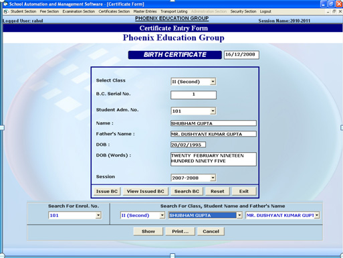343x258 pixels.
Task: Open the search class II (Second) dropdown
Action: [x=162, y=215]
